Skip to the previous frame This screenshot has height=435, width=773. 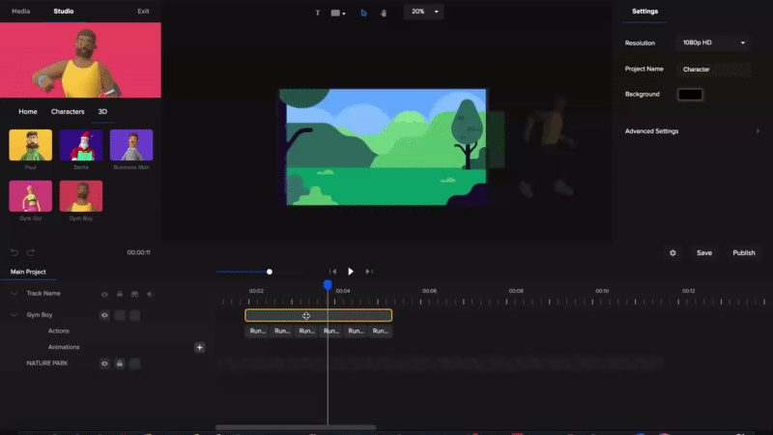pyautogui.click(x=332, y=272)
